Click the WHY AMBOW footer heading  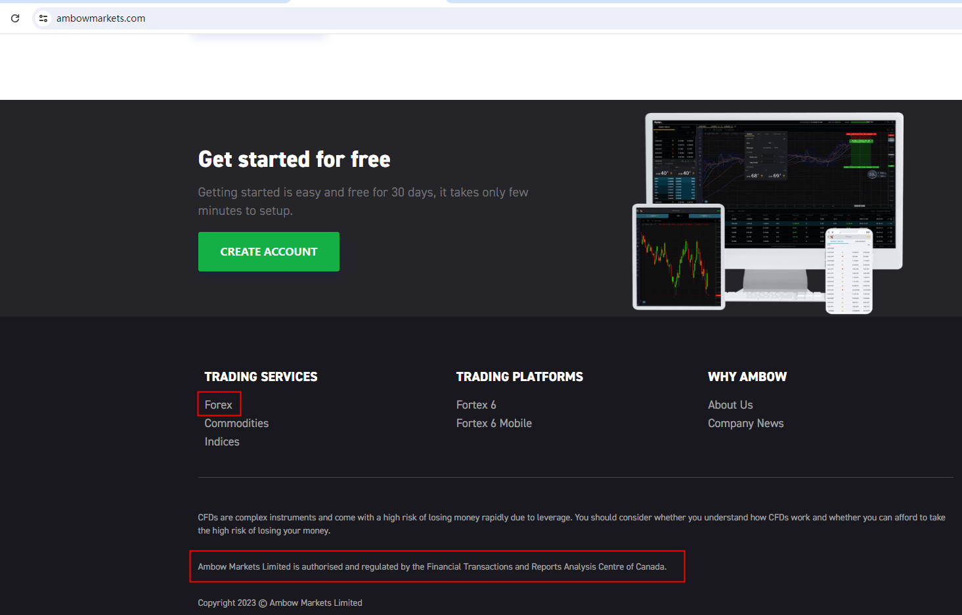[x=747, y=376]
